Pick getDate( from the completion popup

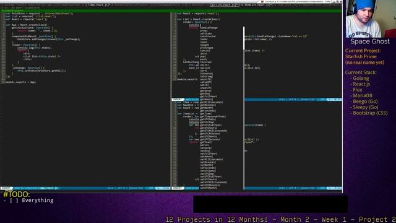point(206,90)
